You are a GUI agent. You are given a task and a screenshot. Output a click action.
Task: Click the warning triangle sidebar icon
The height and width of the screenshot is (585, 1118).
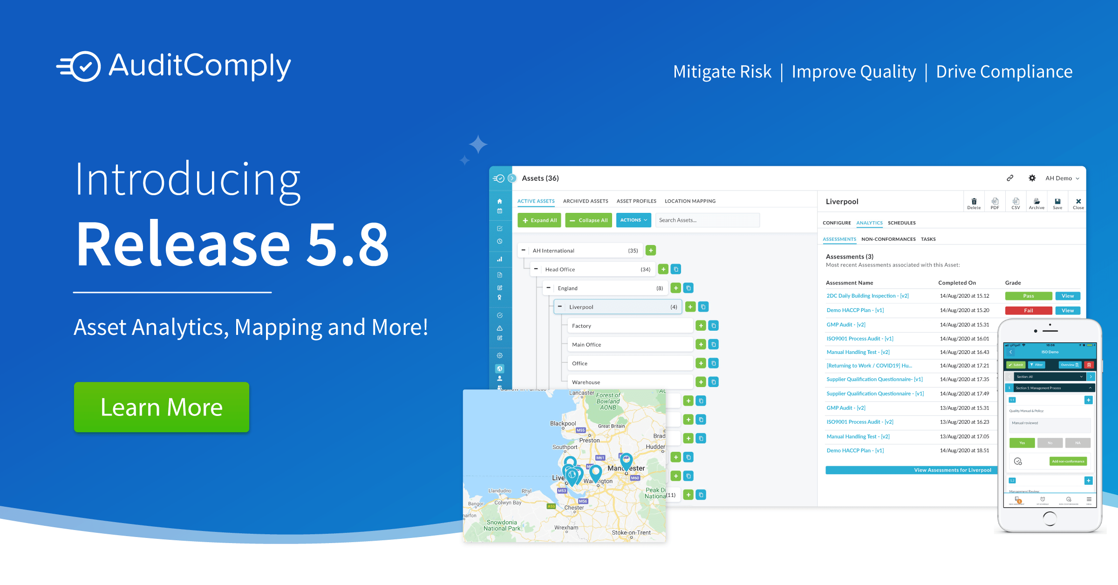coord(499,328)
